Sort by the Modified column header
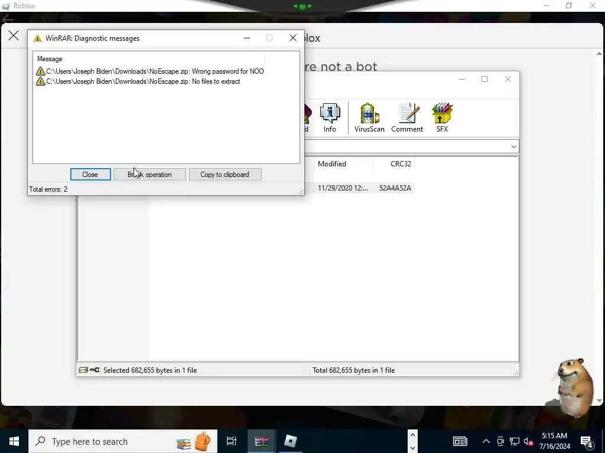This screenshot has width=605, height=453. click(x=343, y=164)
